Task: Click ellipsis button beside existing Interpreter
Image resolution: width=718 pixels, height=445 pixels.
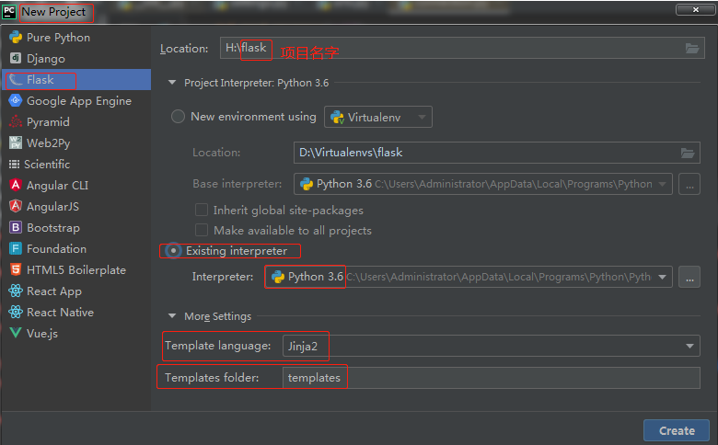Action: [x=689, y=277]
